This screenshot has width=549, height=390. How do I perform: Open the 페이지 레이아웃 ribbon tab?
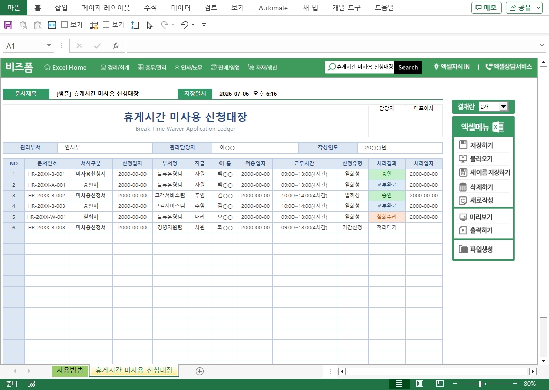[106, 8]
